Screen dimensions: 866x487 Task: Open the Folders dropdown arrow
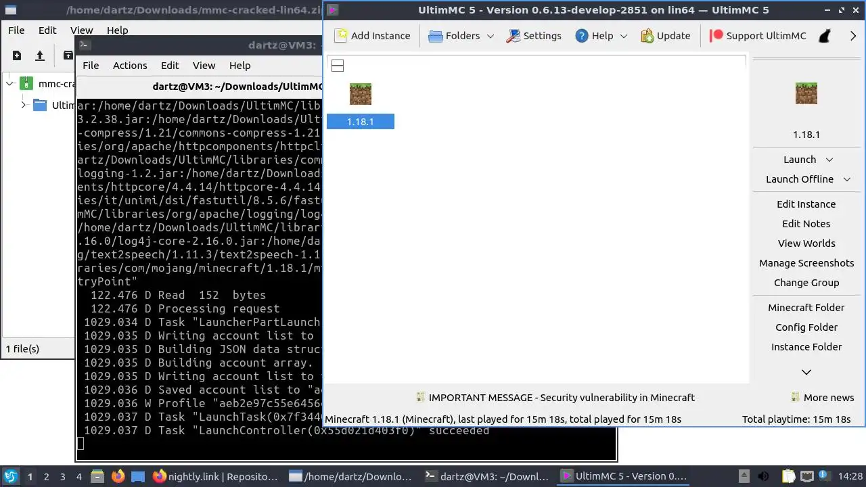pos(491,36)
